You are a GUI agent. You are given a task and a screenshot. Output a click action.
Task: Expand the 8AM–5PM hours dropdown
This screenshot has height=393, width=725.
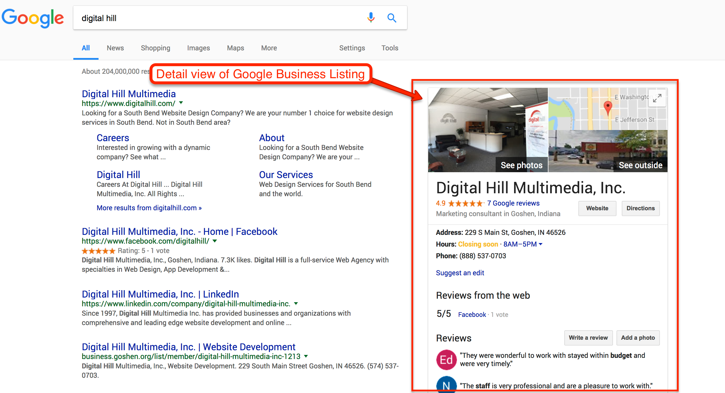coord(541,244)
